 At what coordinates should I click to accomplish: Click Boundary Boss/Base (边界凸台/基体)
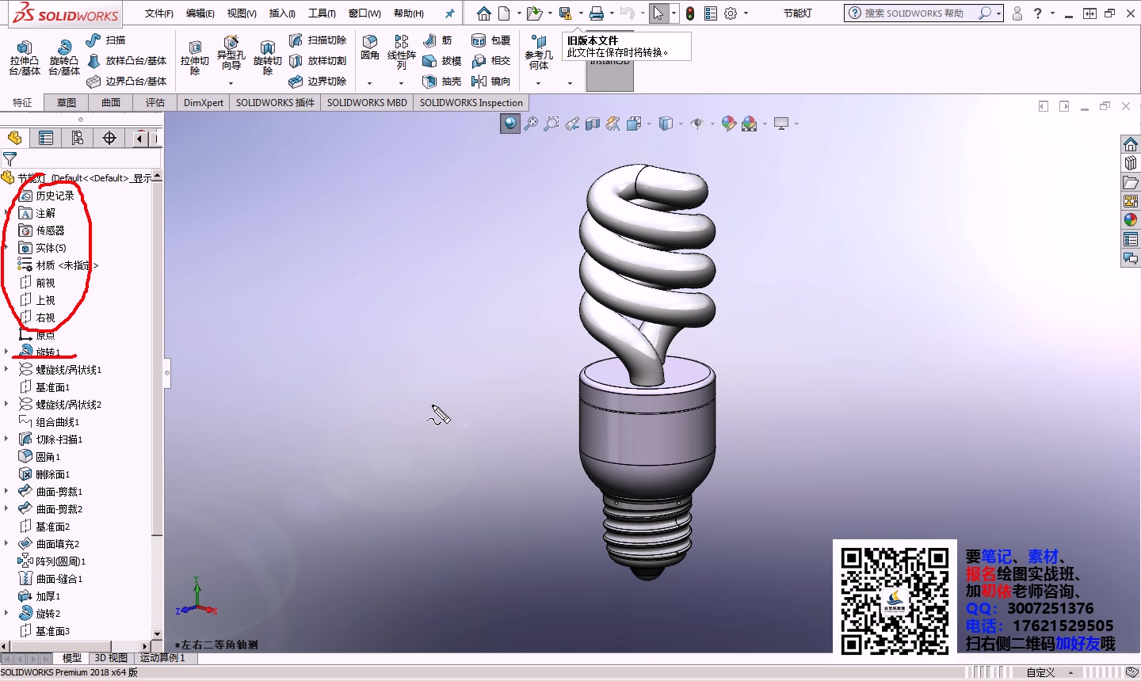(x=127, y=81)
